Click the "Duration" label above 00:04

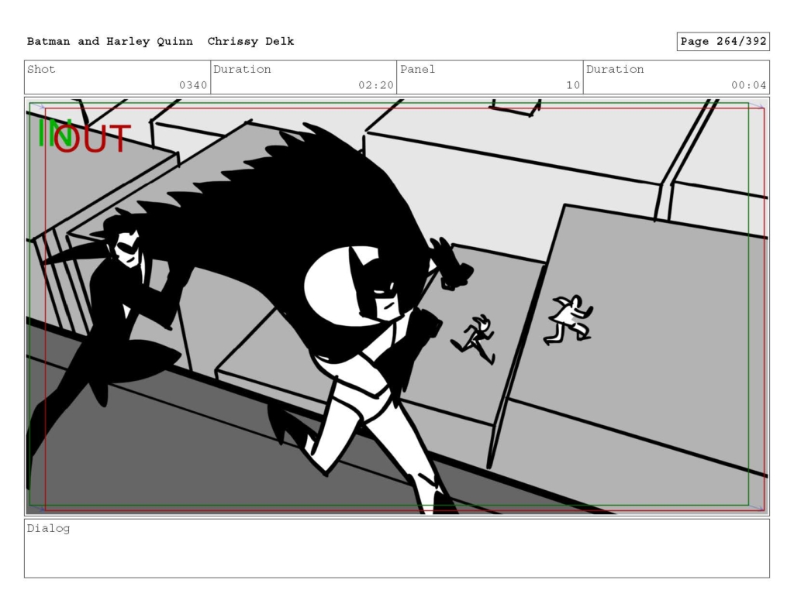tap(615, 69)
